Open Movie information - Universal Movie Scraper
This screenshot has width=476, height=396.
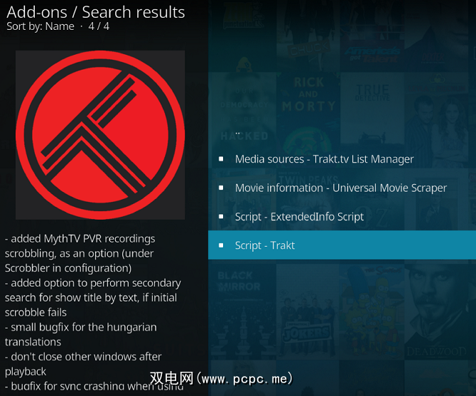[x=342, y=188]
